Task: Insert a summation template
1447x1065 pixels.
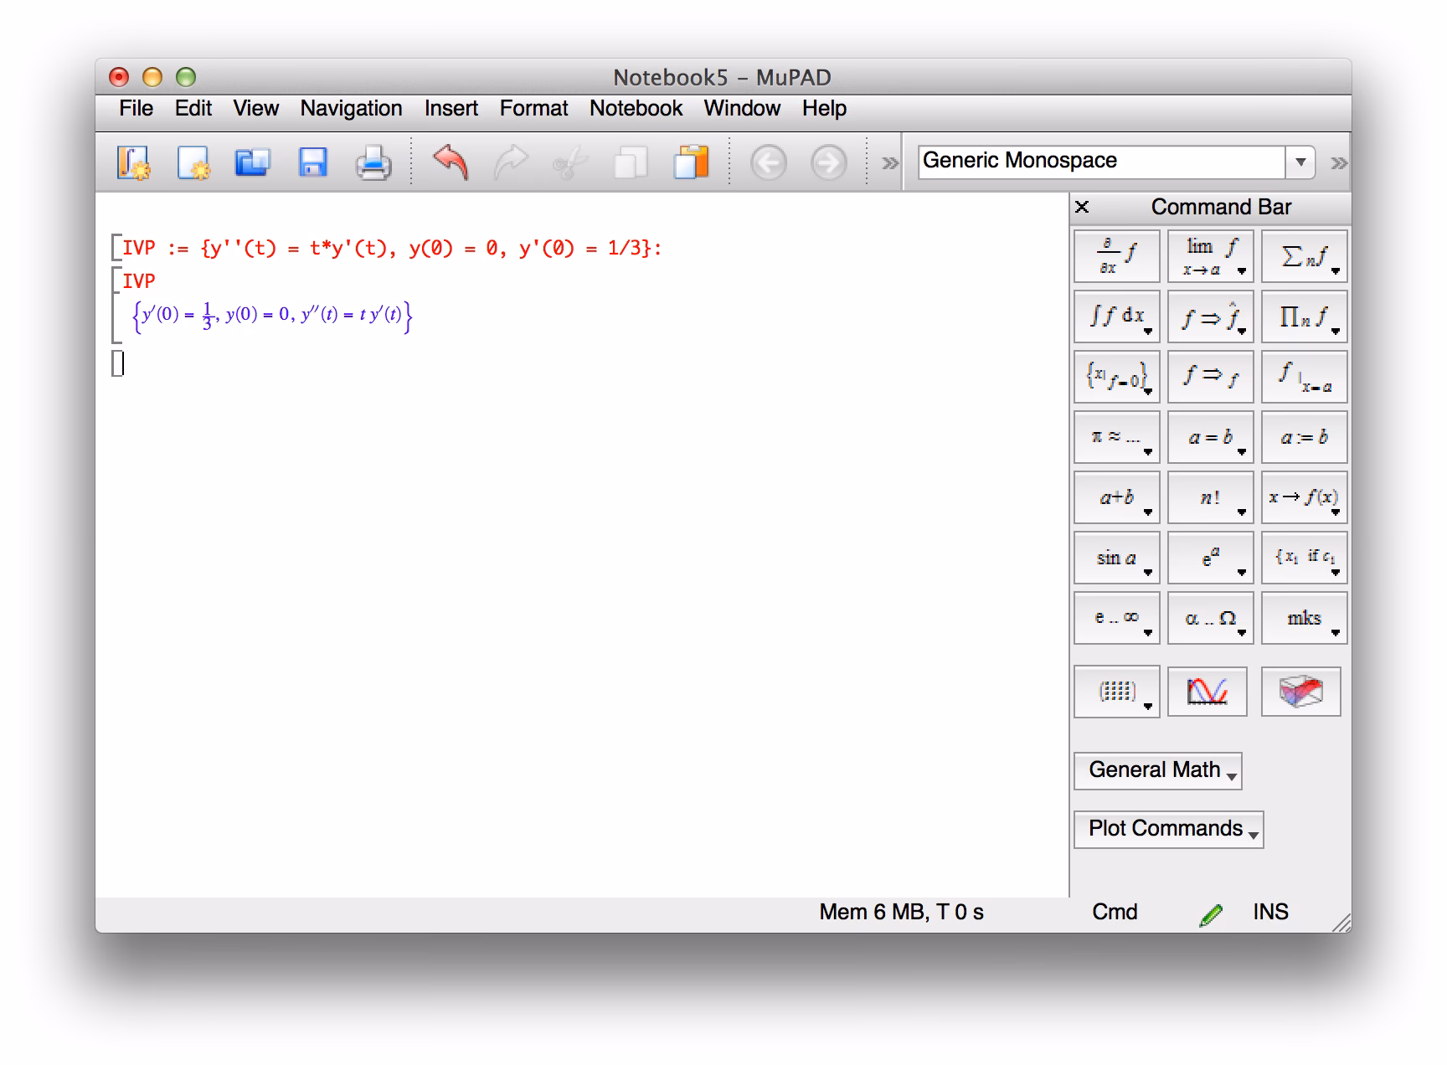Action: coord(1304,255)
